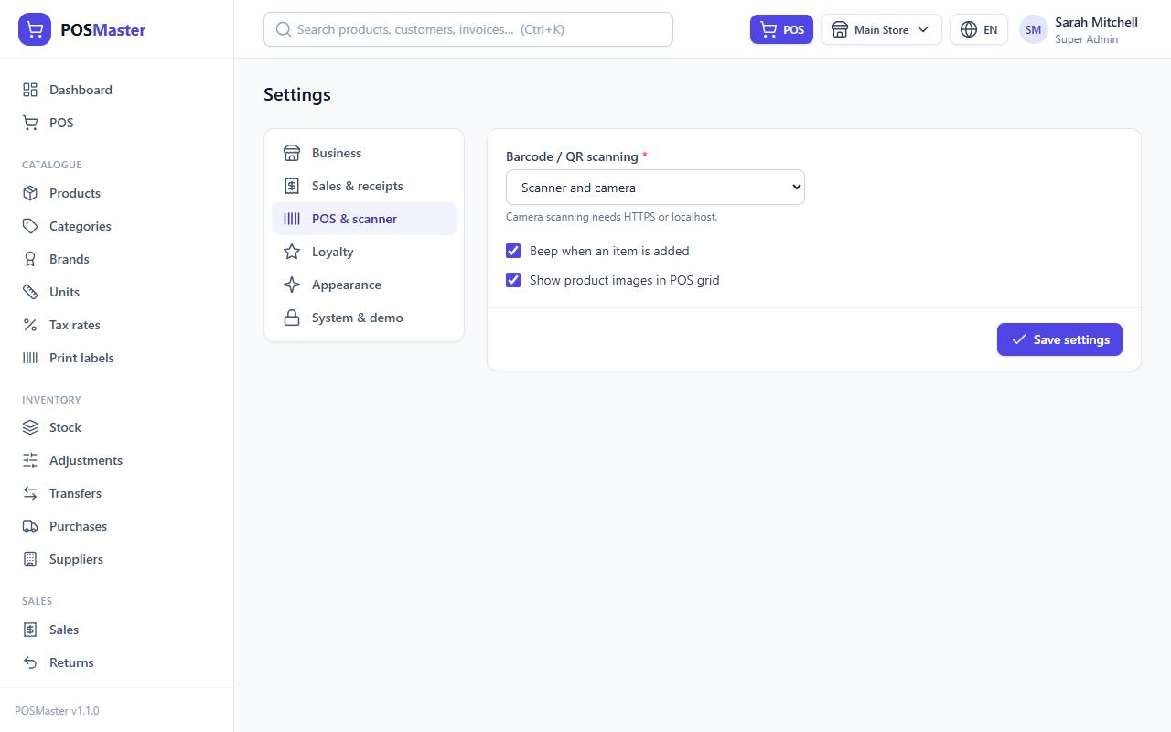
Task: Click the Tax rates percent icon
Action: pos(30,325)
